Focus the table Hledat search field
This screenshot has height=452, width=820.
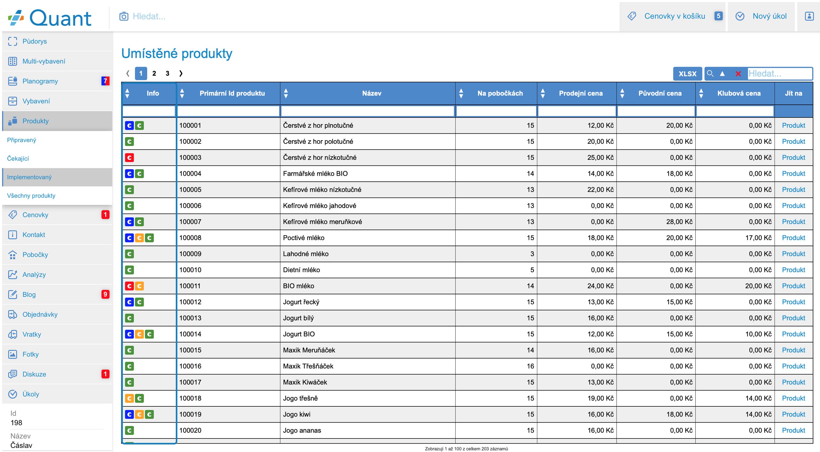[780, 74]
